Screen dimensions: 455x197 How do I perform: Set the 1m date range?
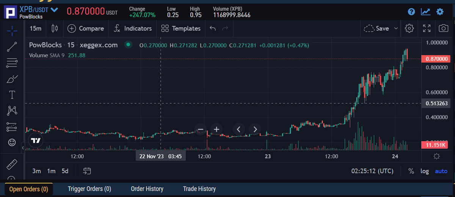[51, 171]
